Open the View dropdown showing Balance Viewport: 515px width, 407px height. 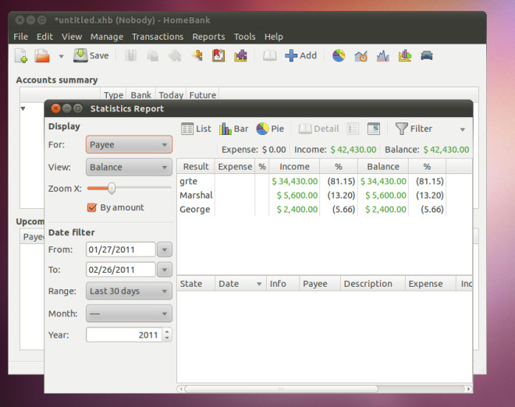pos(129,167)
